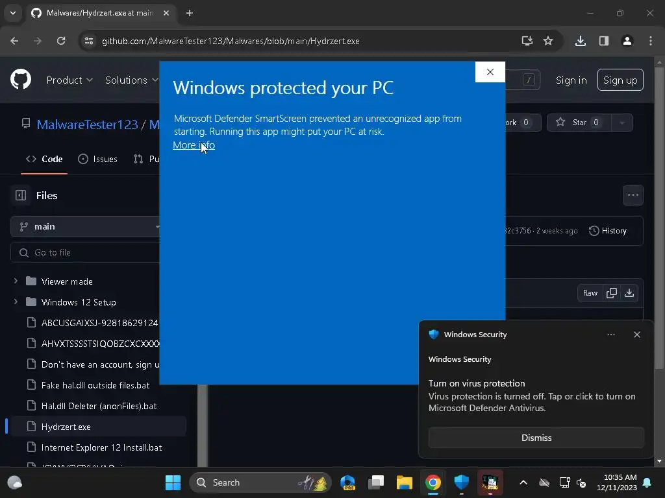The width and height of the screenshot is (665, 498).
Task: Copy raw file icon
Action: [612, 293]
